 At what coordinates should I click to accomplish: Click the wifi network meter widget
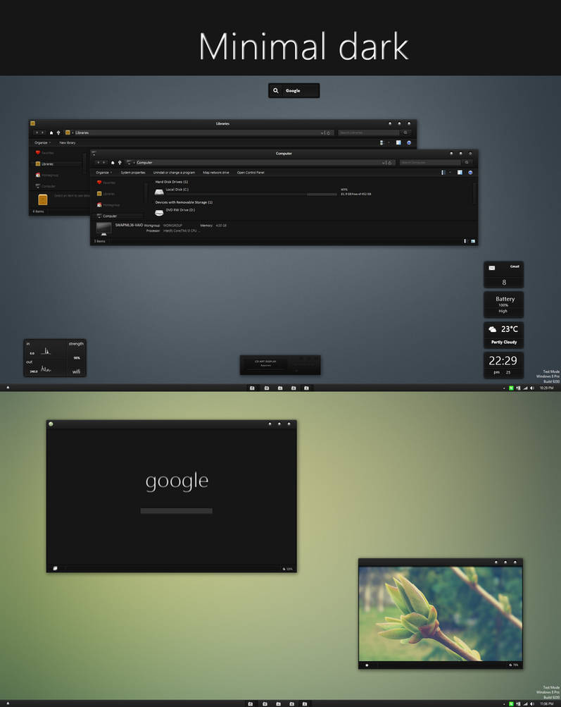[55, 357]
